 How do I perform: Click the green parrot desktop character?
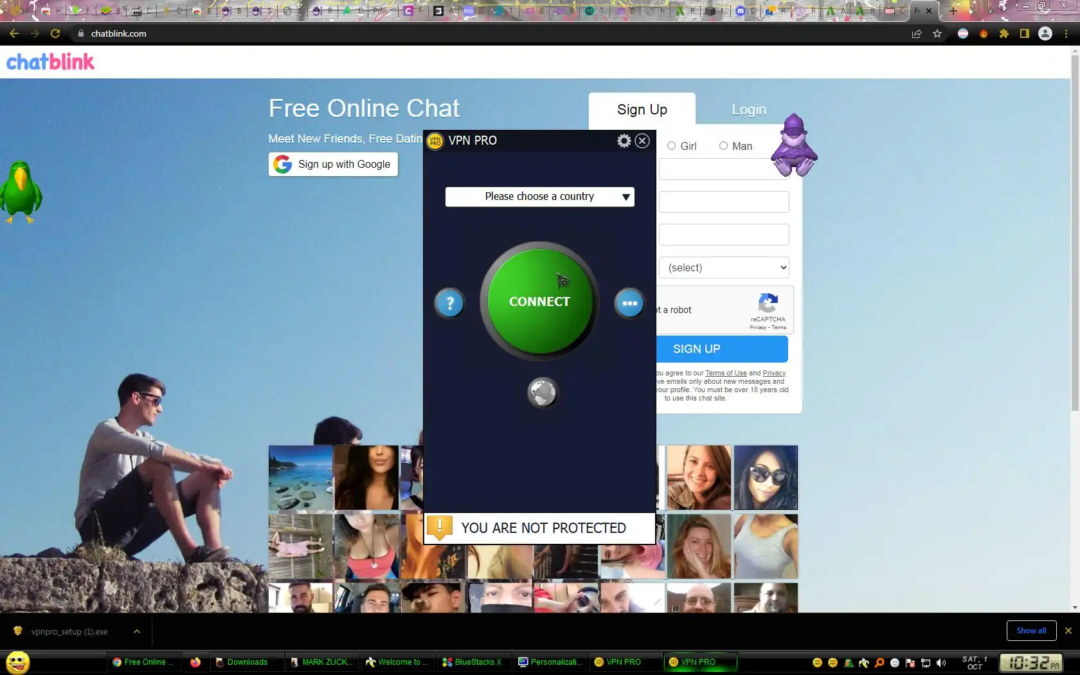pyautogui.click(x=21, y=192)
